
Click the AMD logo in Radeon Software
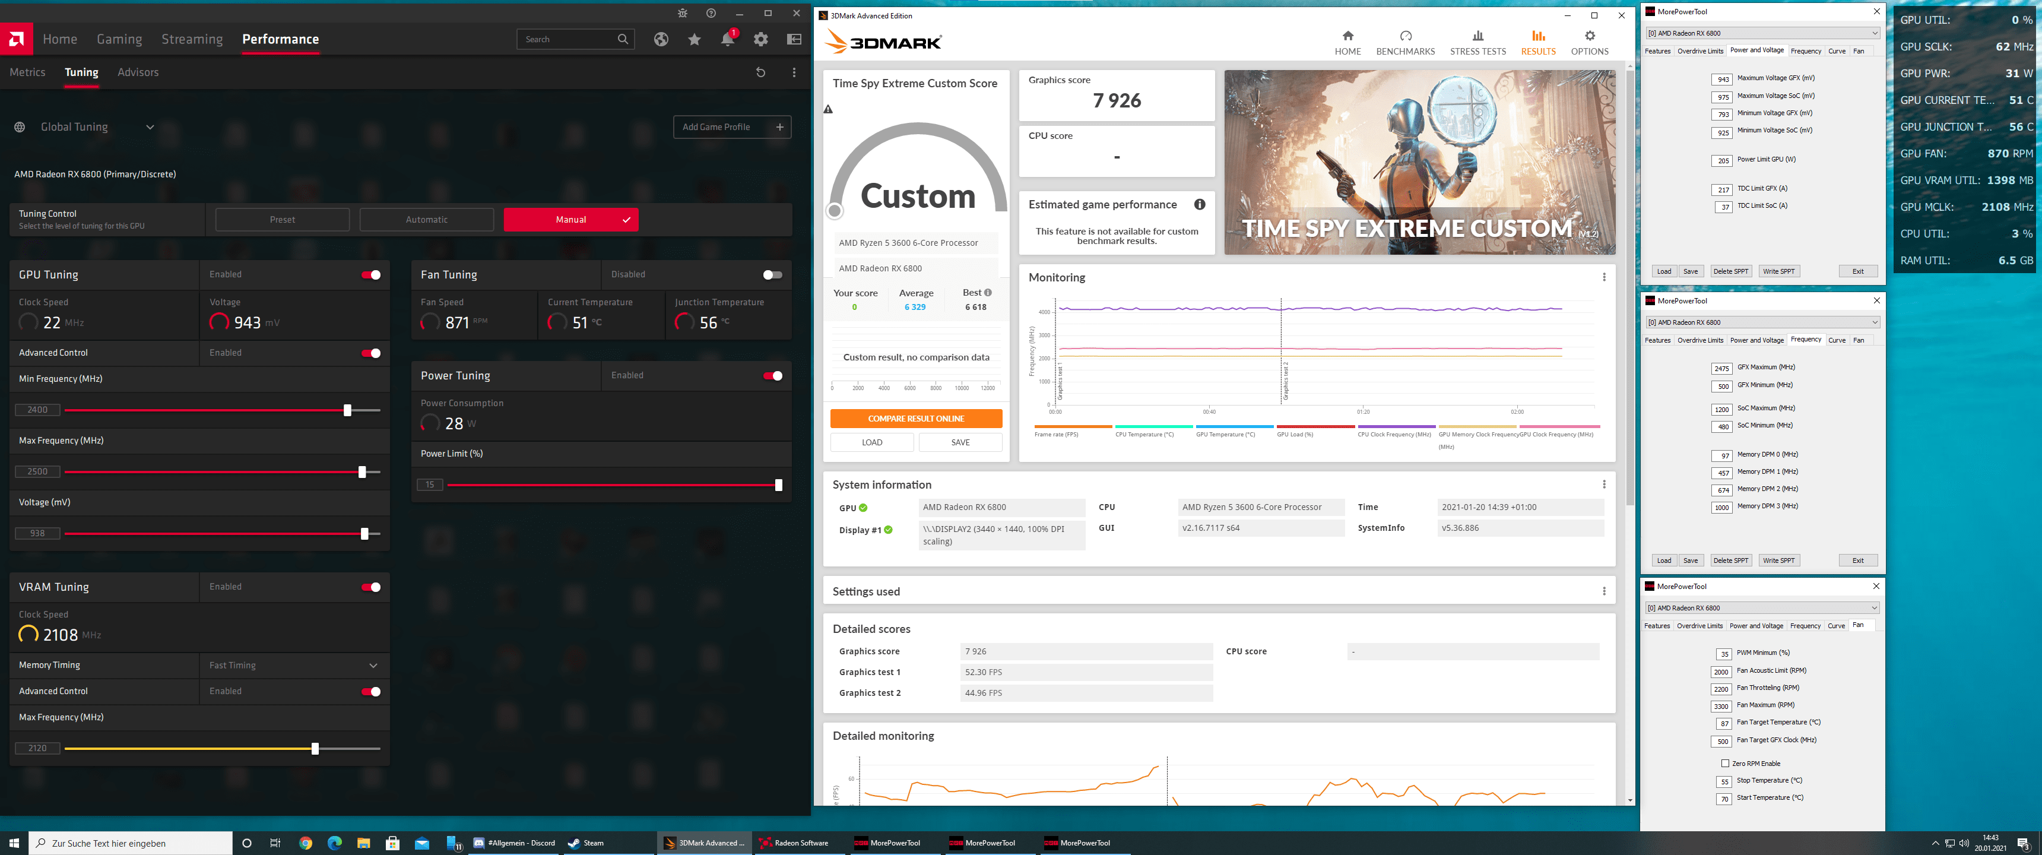(x=16, y=39)
